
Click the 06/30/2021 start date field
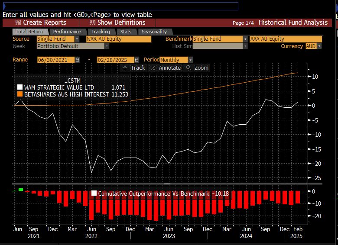[x=56, y=60]
